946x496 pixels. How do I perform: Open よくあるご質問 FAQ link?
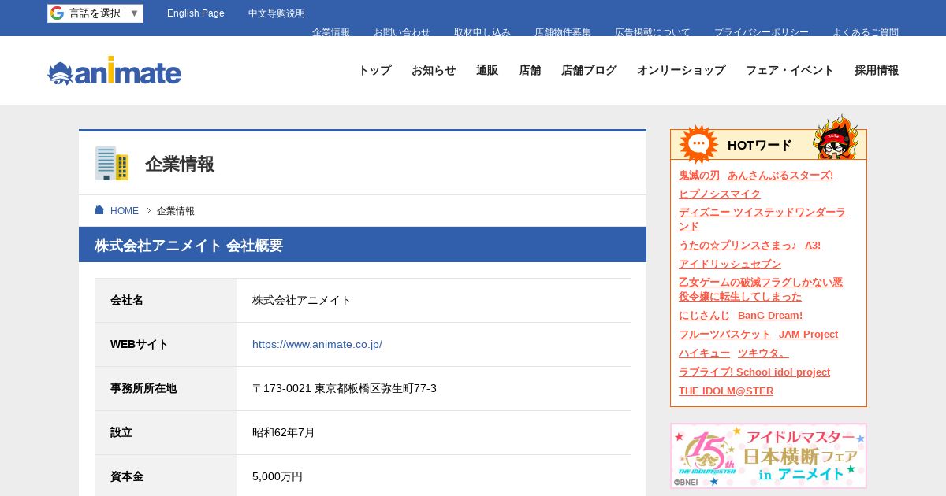[x=866, y=32]
